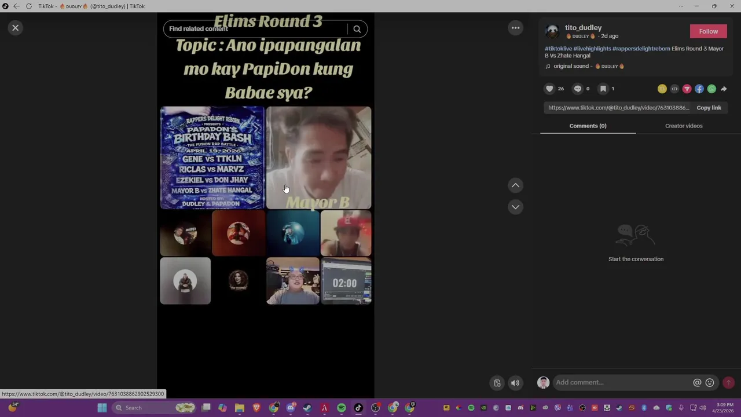Click the tito_dudley panda avatar
Viewport: 741px width, 417px height.
coord(552,31)
